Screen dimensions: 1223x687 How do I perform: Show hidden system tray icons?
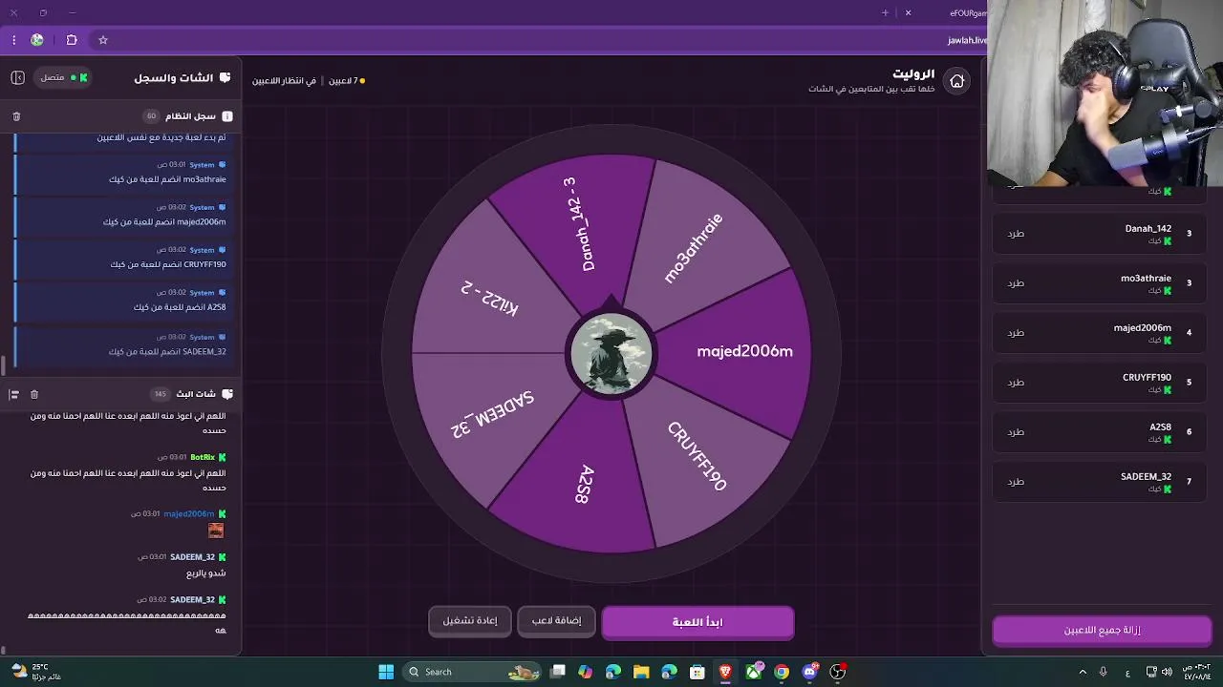click(x=1082, y=672)
